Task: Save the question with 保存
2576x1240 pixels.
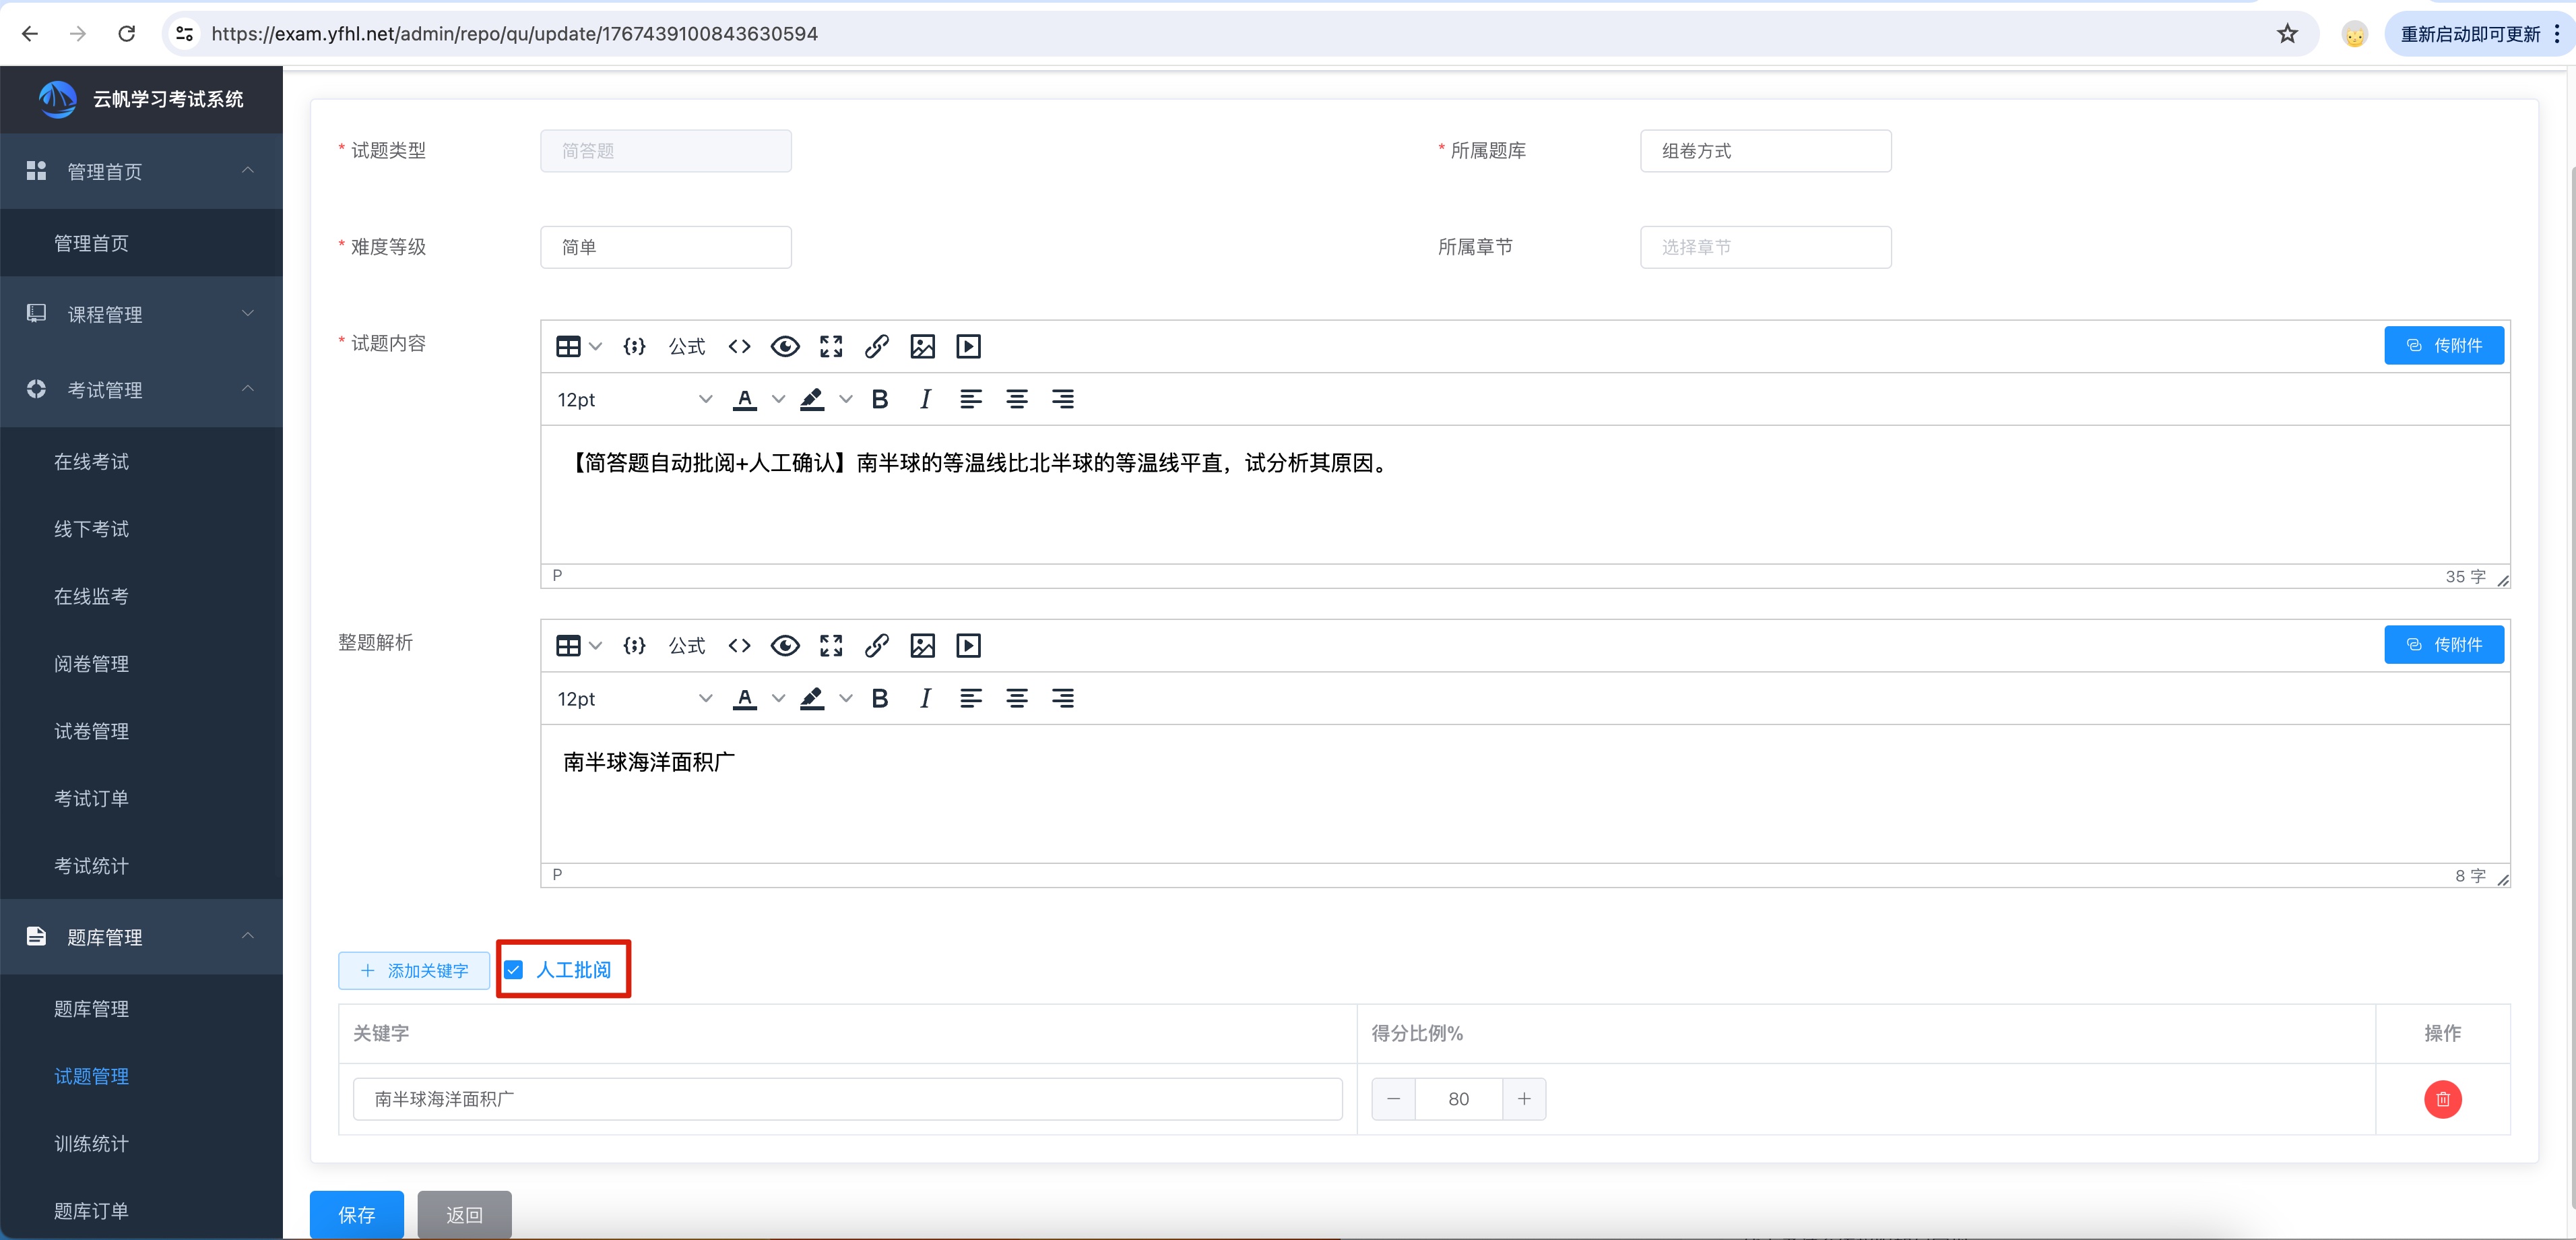Action: point(357,1214)
